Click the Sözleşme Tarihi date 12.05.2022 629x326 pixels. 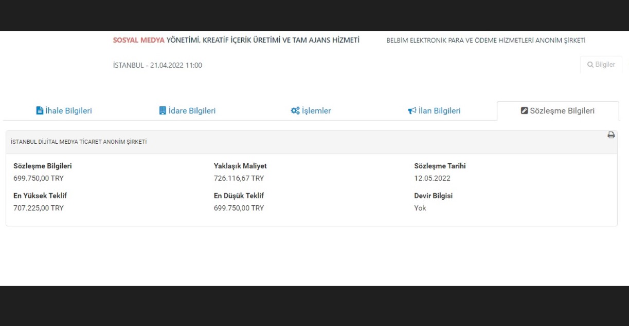click(432, 179)
